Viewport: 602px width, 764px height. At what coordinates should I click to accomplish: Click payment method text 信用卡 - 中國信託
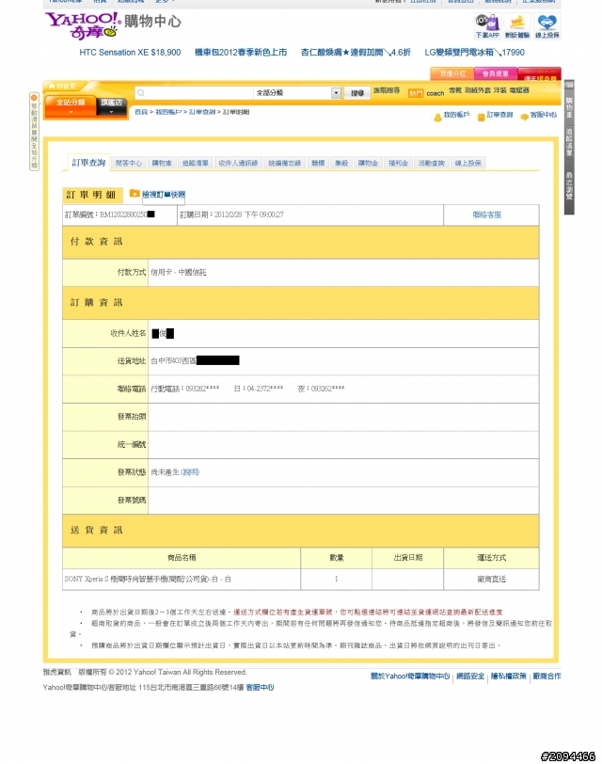point(179,272)
